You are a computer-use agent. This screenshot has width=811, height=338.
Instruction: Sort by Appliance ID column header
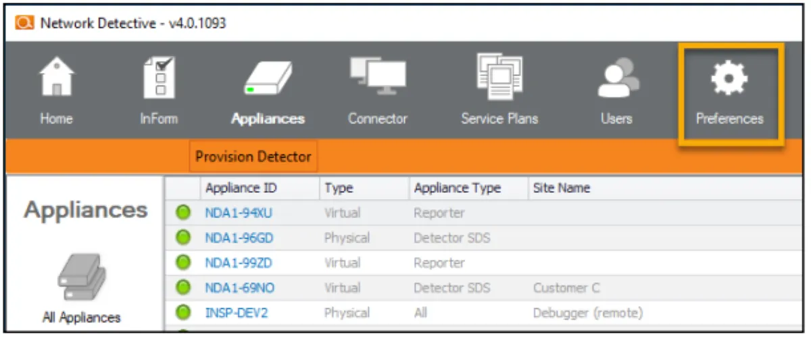[x=241, y=188]
